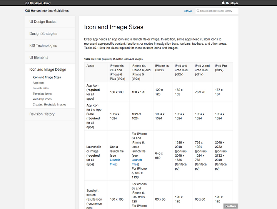Click the Spotlight search results icon row label
277x209 pixels.
(96, 195)
